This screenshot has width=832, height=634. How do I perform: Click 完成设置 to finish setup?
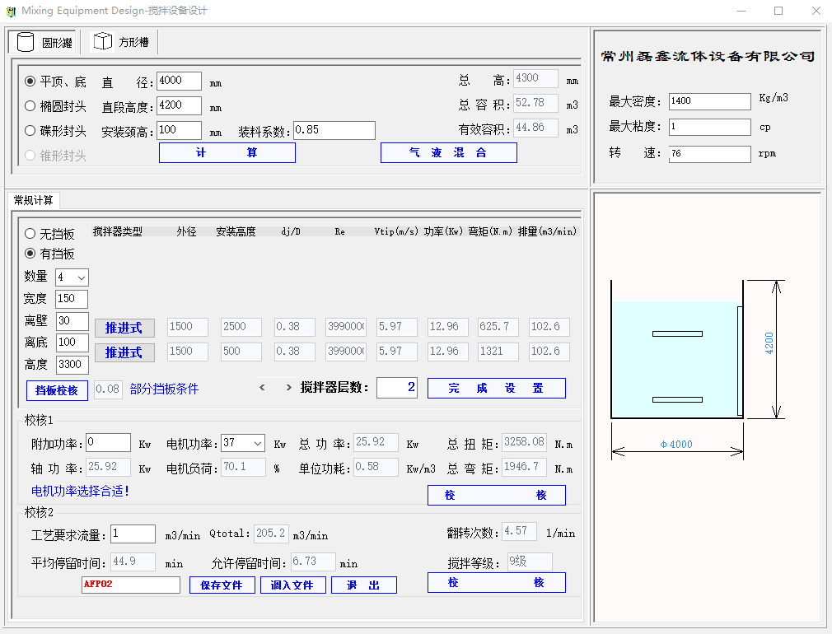pos(496,389)
